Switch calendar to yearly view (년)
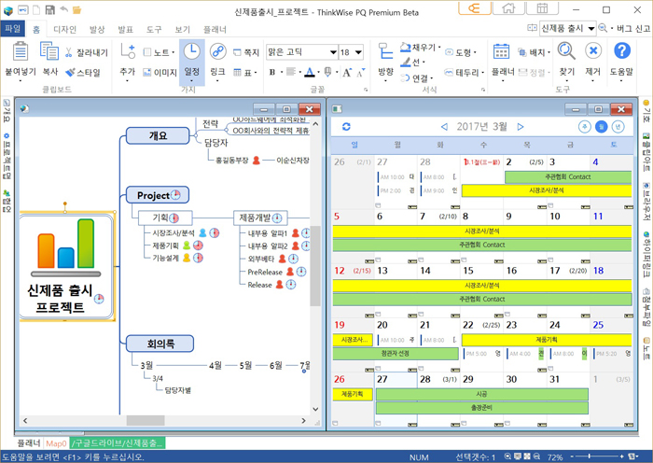 (617, 126)
